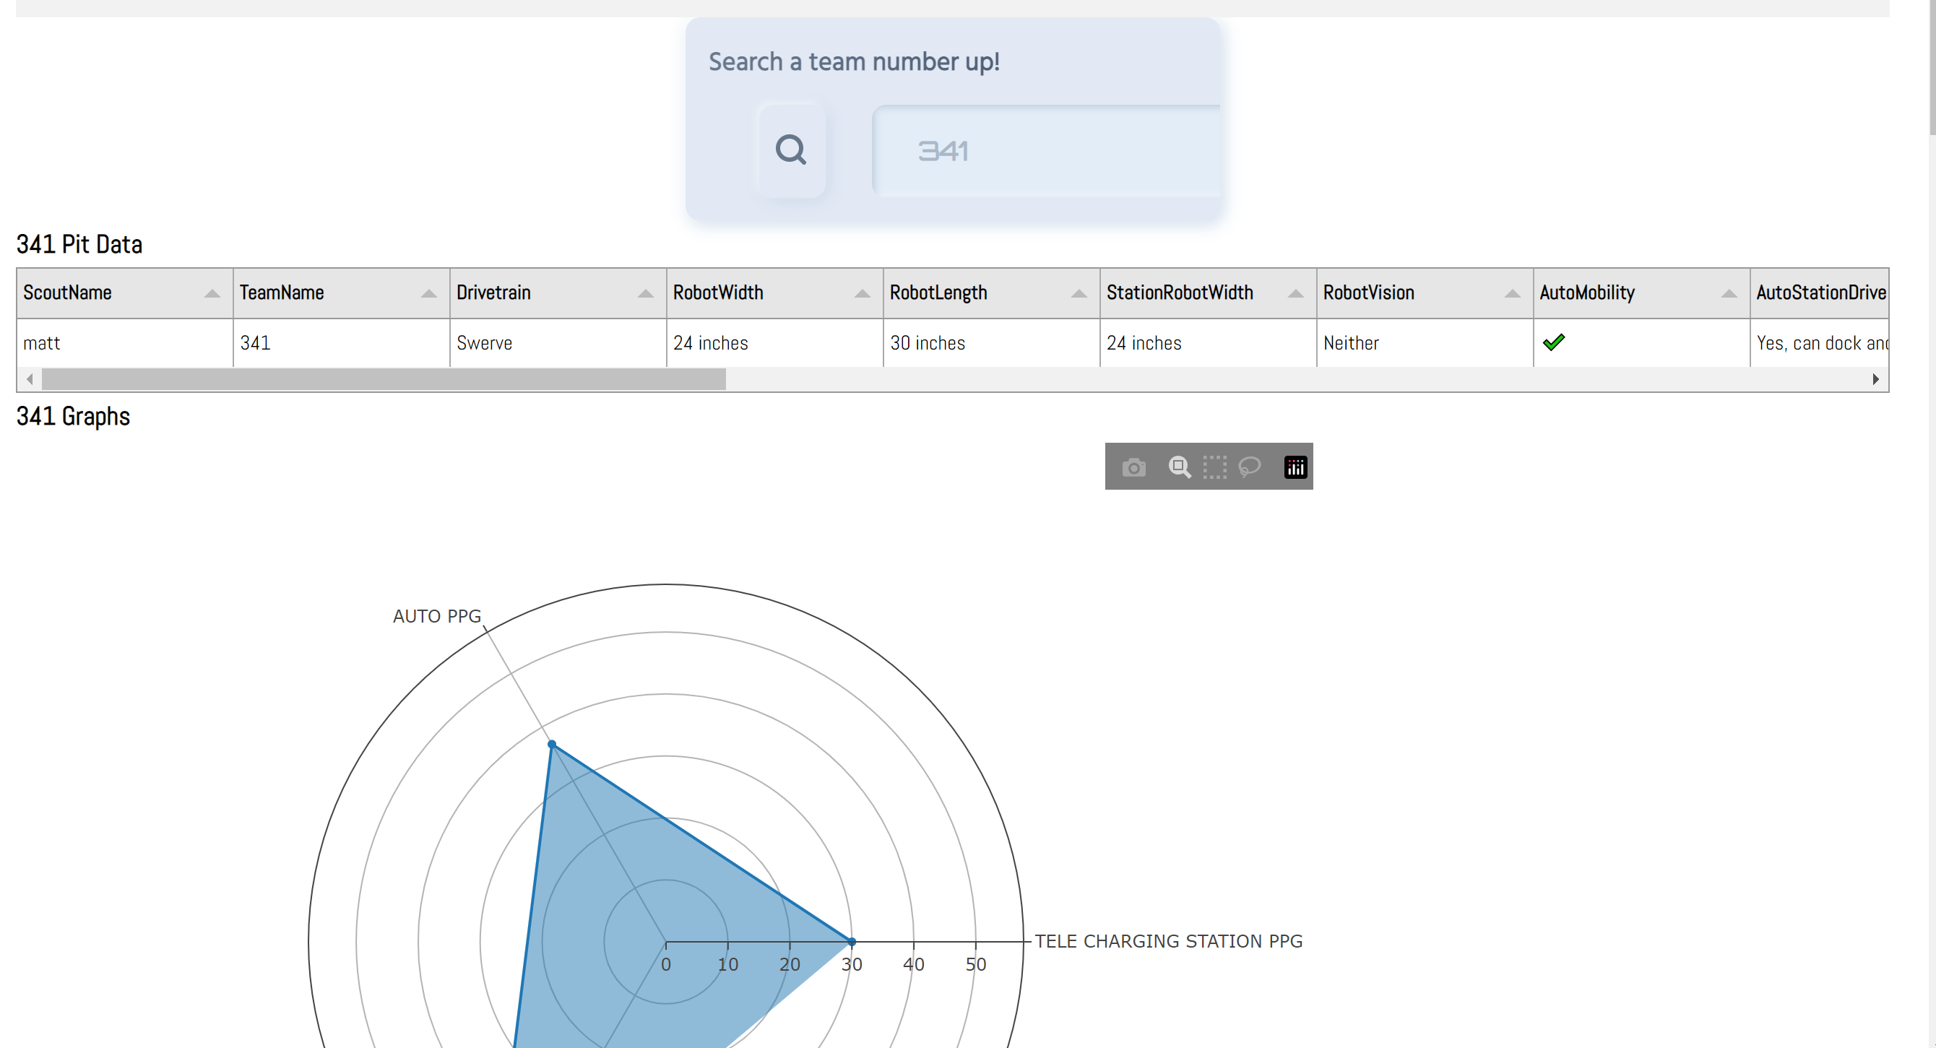Click the 'Search a team number up!' label

[854, 61]
